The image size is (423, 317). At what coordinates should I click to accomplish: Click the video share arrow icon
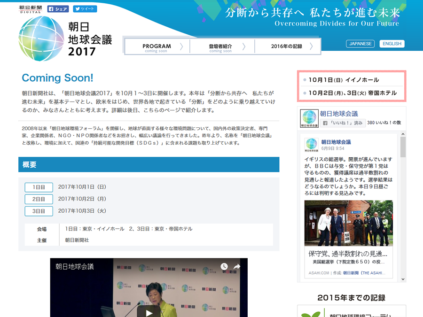tap(236, 267)
